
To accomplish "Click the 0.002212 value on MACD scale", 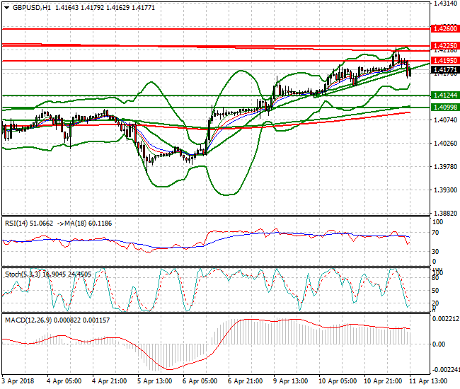I will (x=446, y=319).
